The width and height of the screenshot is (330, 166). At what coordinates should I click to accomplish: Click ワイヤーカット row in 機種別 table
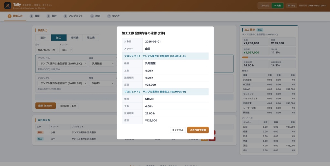tap(269, 98)
